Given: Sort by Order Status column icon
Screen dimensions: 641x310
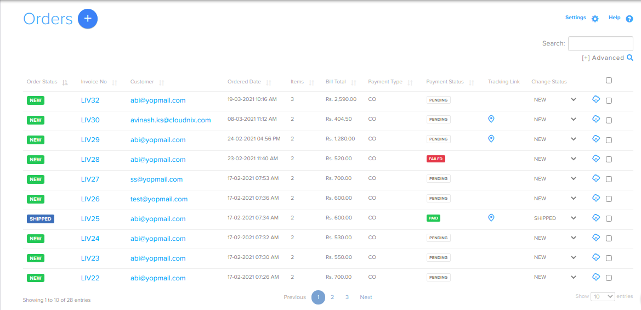Looking at the screenshot, I should [65, 83].
